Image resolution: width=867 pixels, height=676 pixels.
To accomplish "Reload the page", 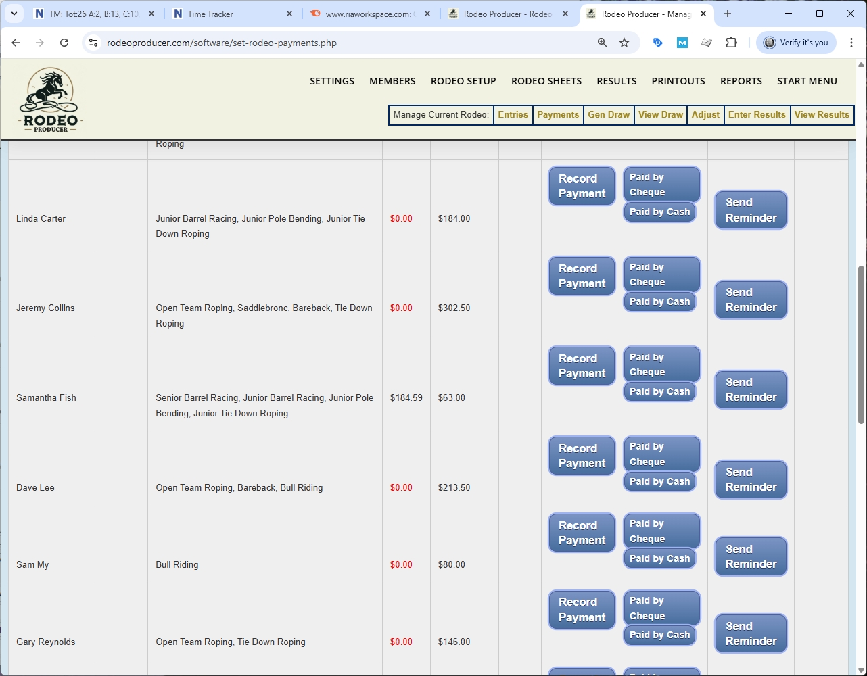I will click(64, 43).
